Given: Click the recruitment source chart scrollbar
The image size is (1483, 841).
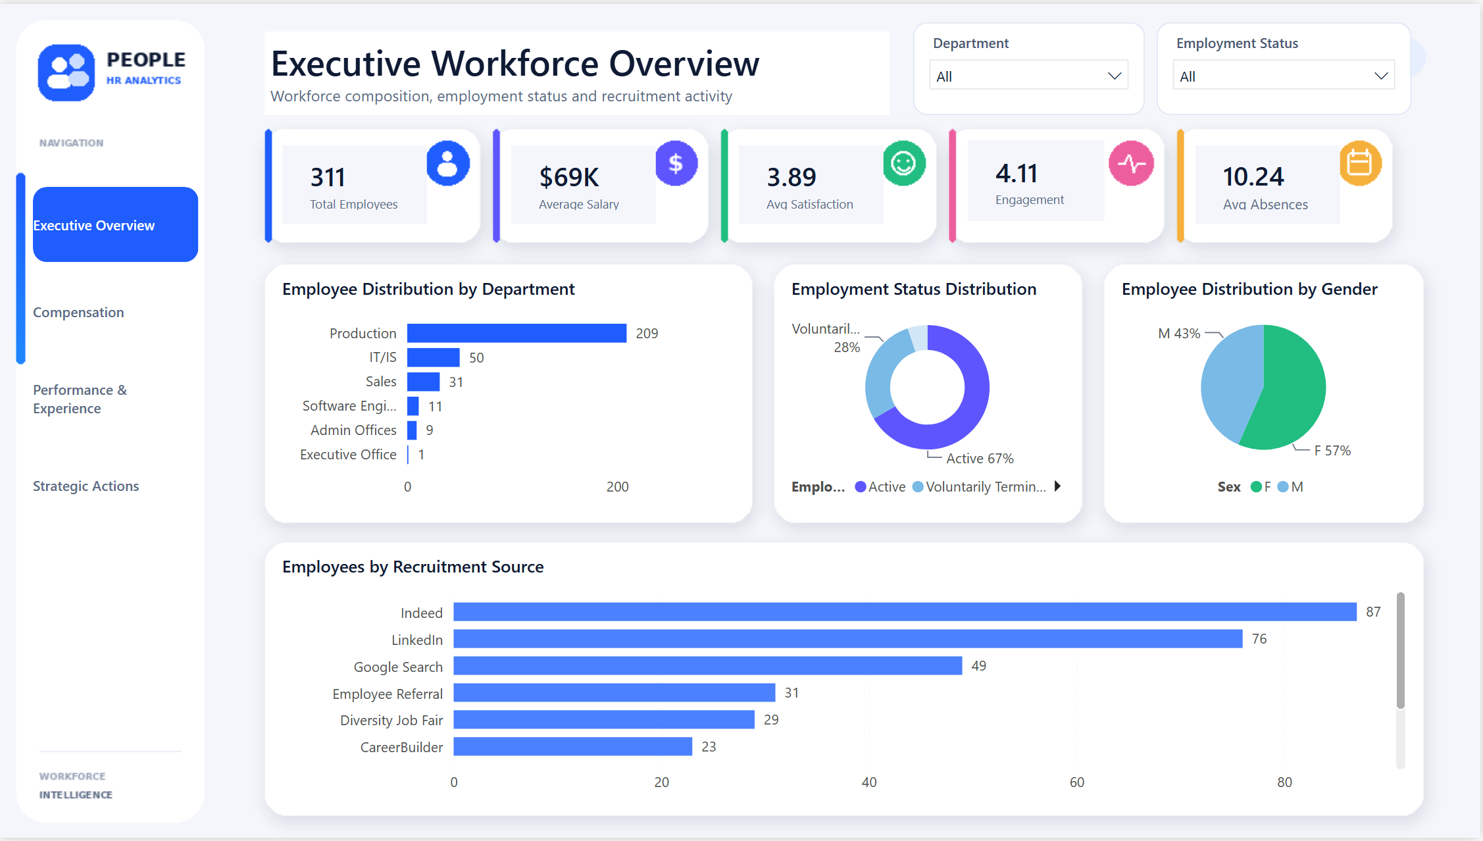Looking at the screenshot, I should [x=1401, y=650].
